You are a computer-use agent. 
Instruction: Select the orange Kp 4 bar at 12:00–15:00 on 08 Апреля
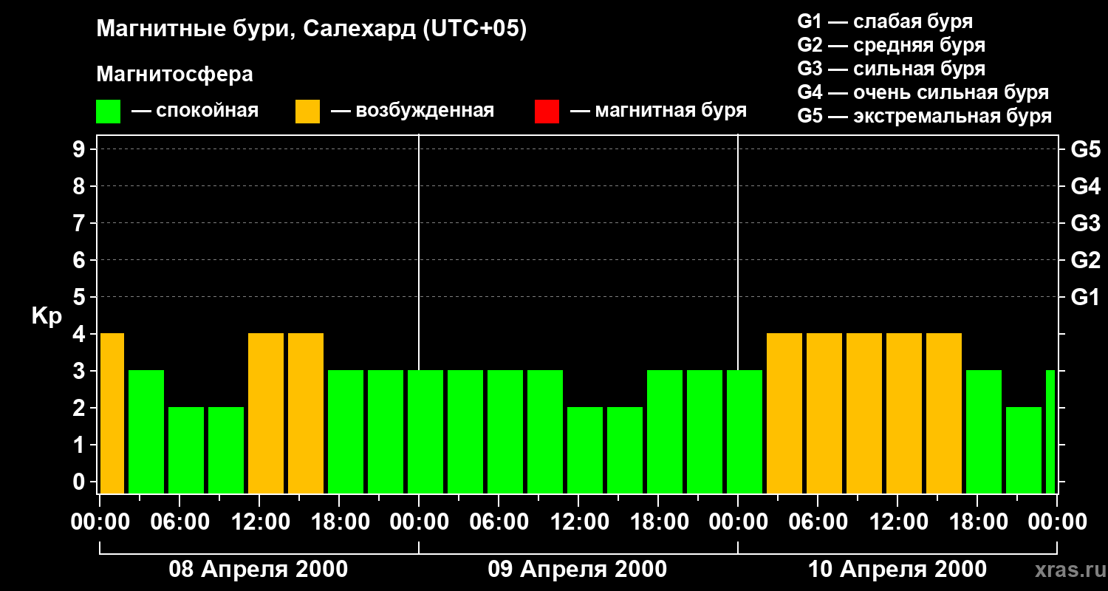[266, 413]
